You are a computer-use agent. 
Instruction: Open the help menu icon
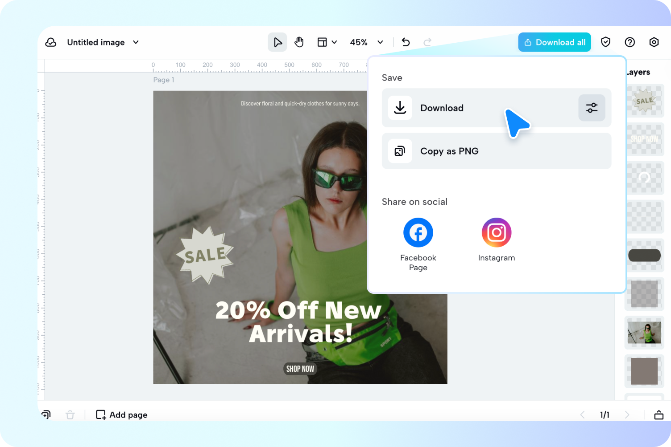click(630, 42)
